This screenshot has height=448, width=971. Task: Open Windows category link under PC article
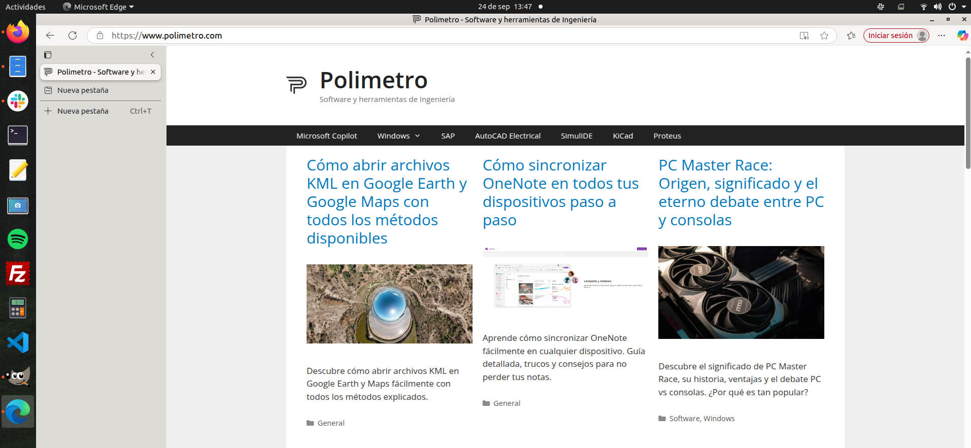(719, 419)
